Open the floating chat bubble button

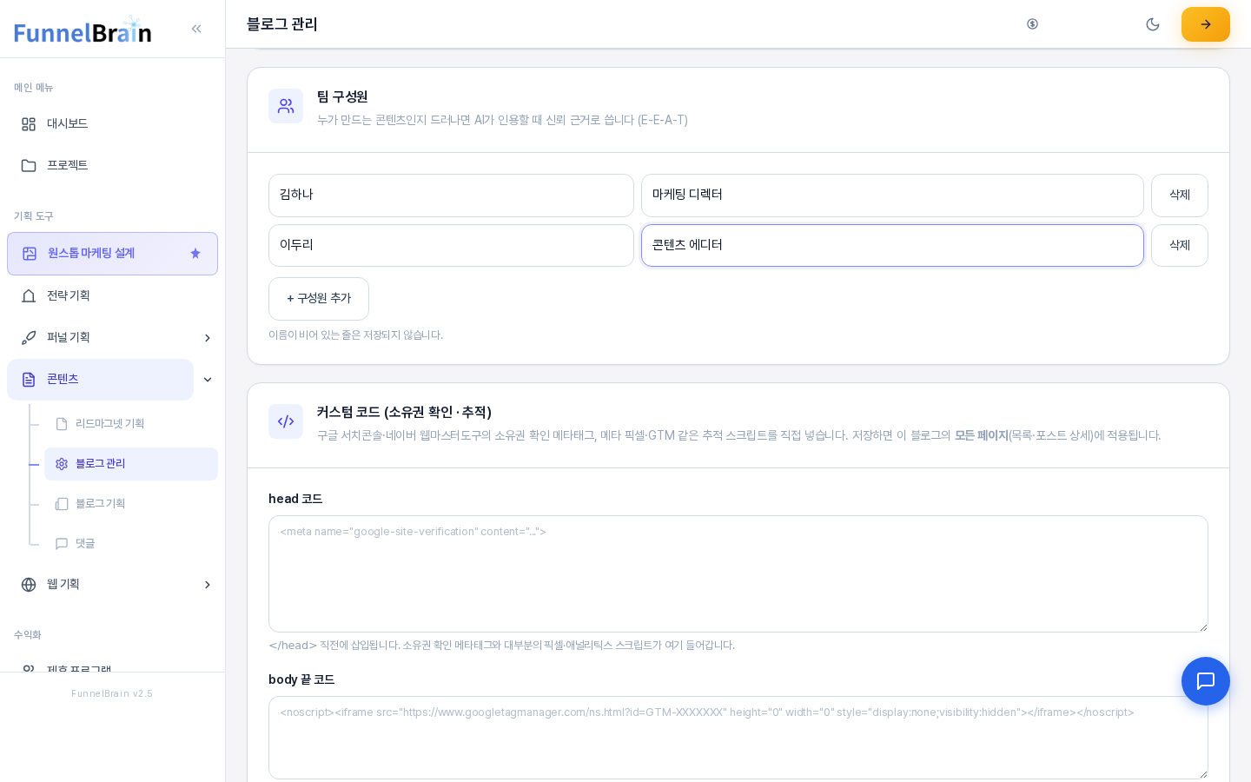(1206, 681)
